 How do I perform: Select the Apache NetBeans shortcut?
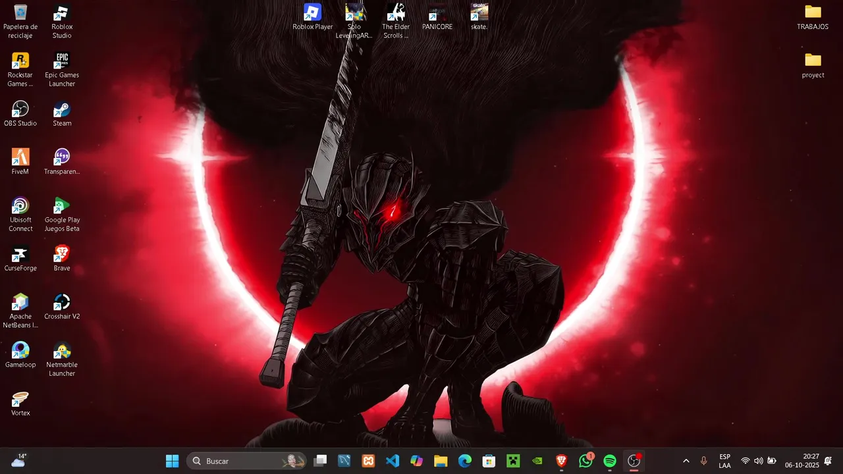pos(20,311)
